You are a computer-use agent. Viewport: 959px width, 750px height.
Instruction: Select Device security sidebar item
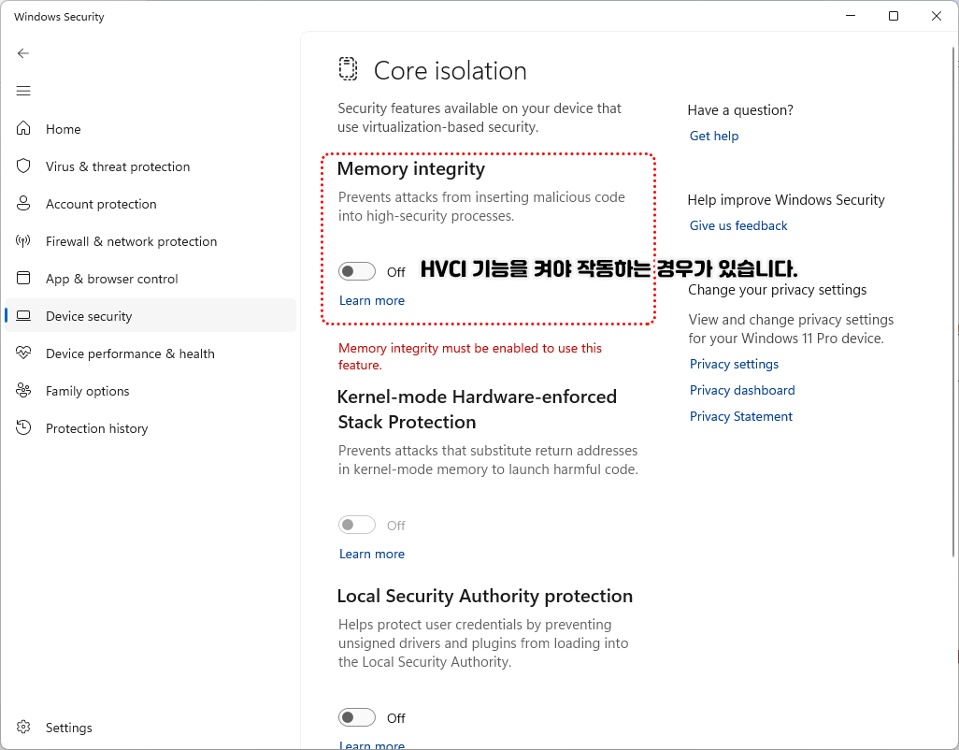pos(150,316)
